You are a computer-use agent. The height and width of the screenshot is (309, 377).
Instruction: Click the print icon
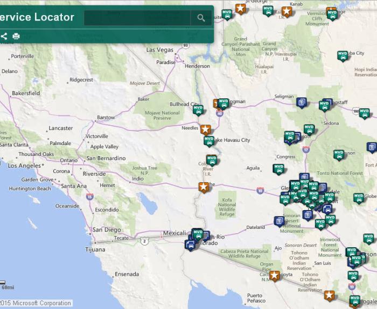click(x=16, y=36)
